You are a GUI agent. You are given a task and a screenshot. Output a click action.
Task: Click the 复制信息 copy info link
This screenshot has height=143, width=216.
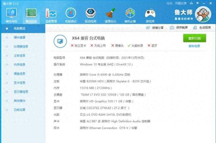pos(194,46)
